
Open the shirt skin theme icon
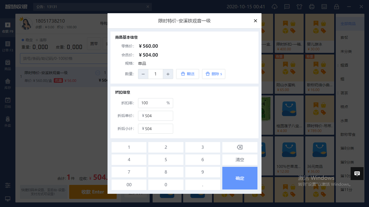299,7
